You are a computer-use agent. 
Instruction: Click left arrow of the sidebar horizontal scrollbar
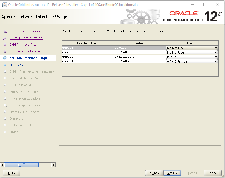click(x=3, y=165)
